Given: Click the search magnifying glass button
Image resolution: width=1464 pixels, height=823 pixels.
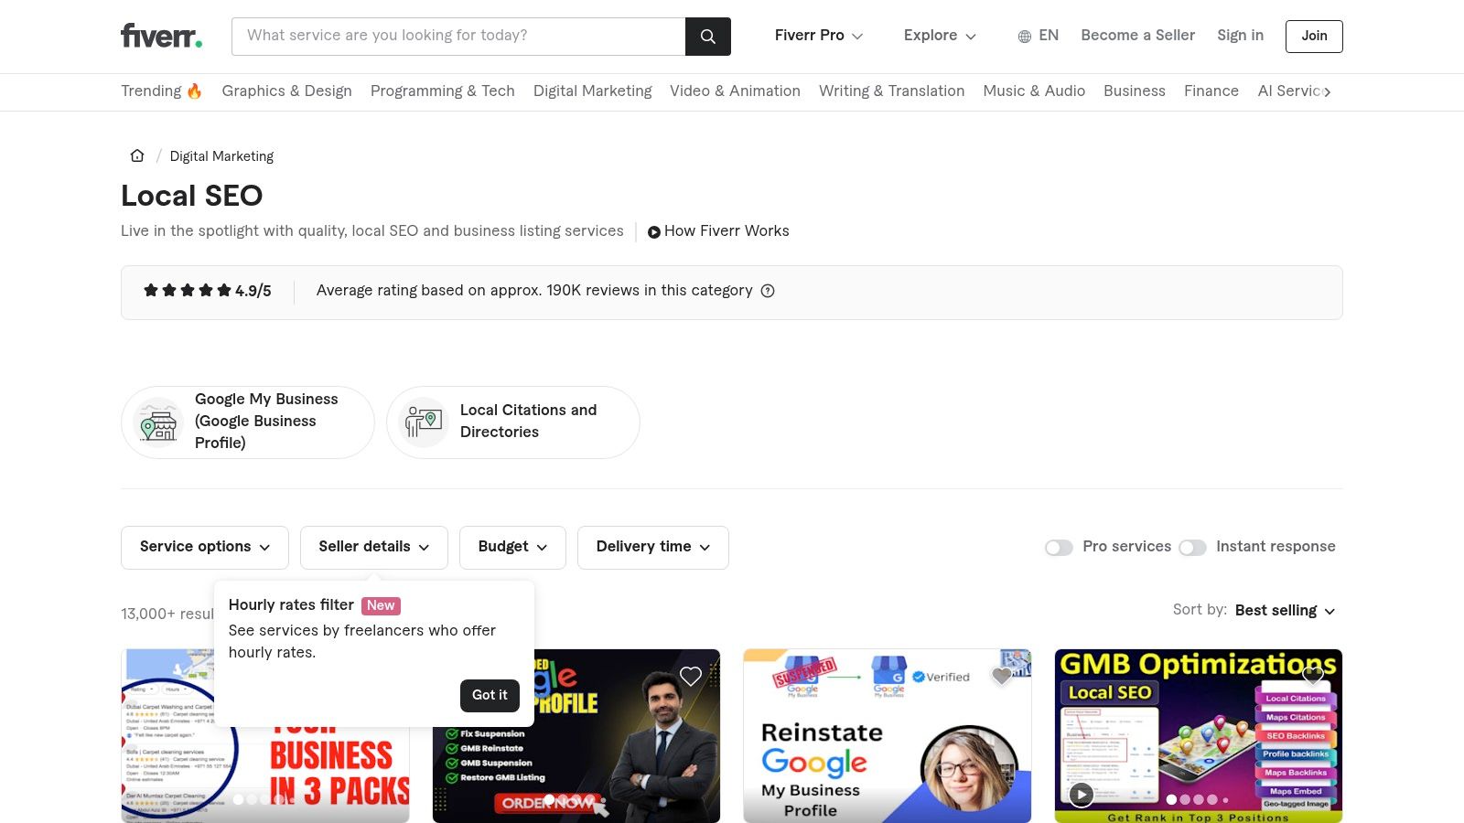Looking at the screenshot, I should (x=707, y=36).
